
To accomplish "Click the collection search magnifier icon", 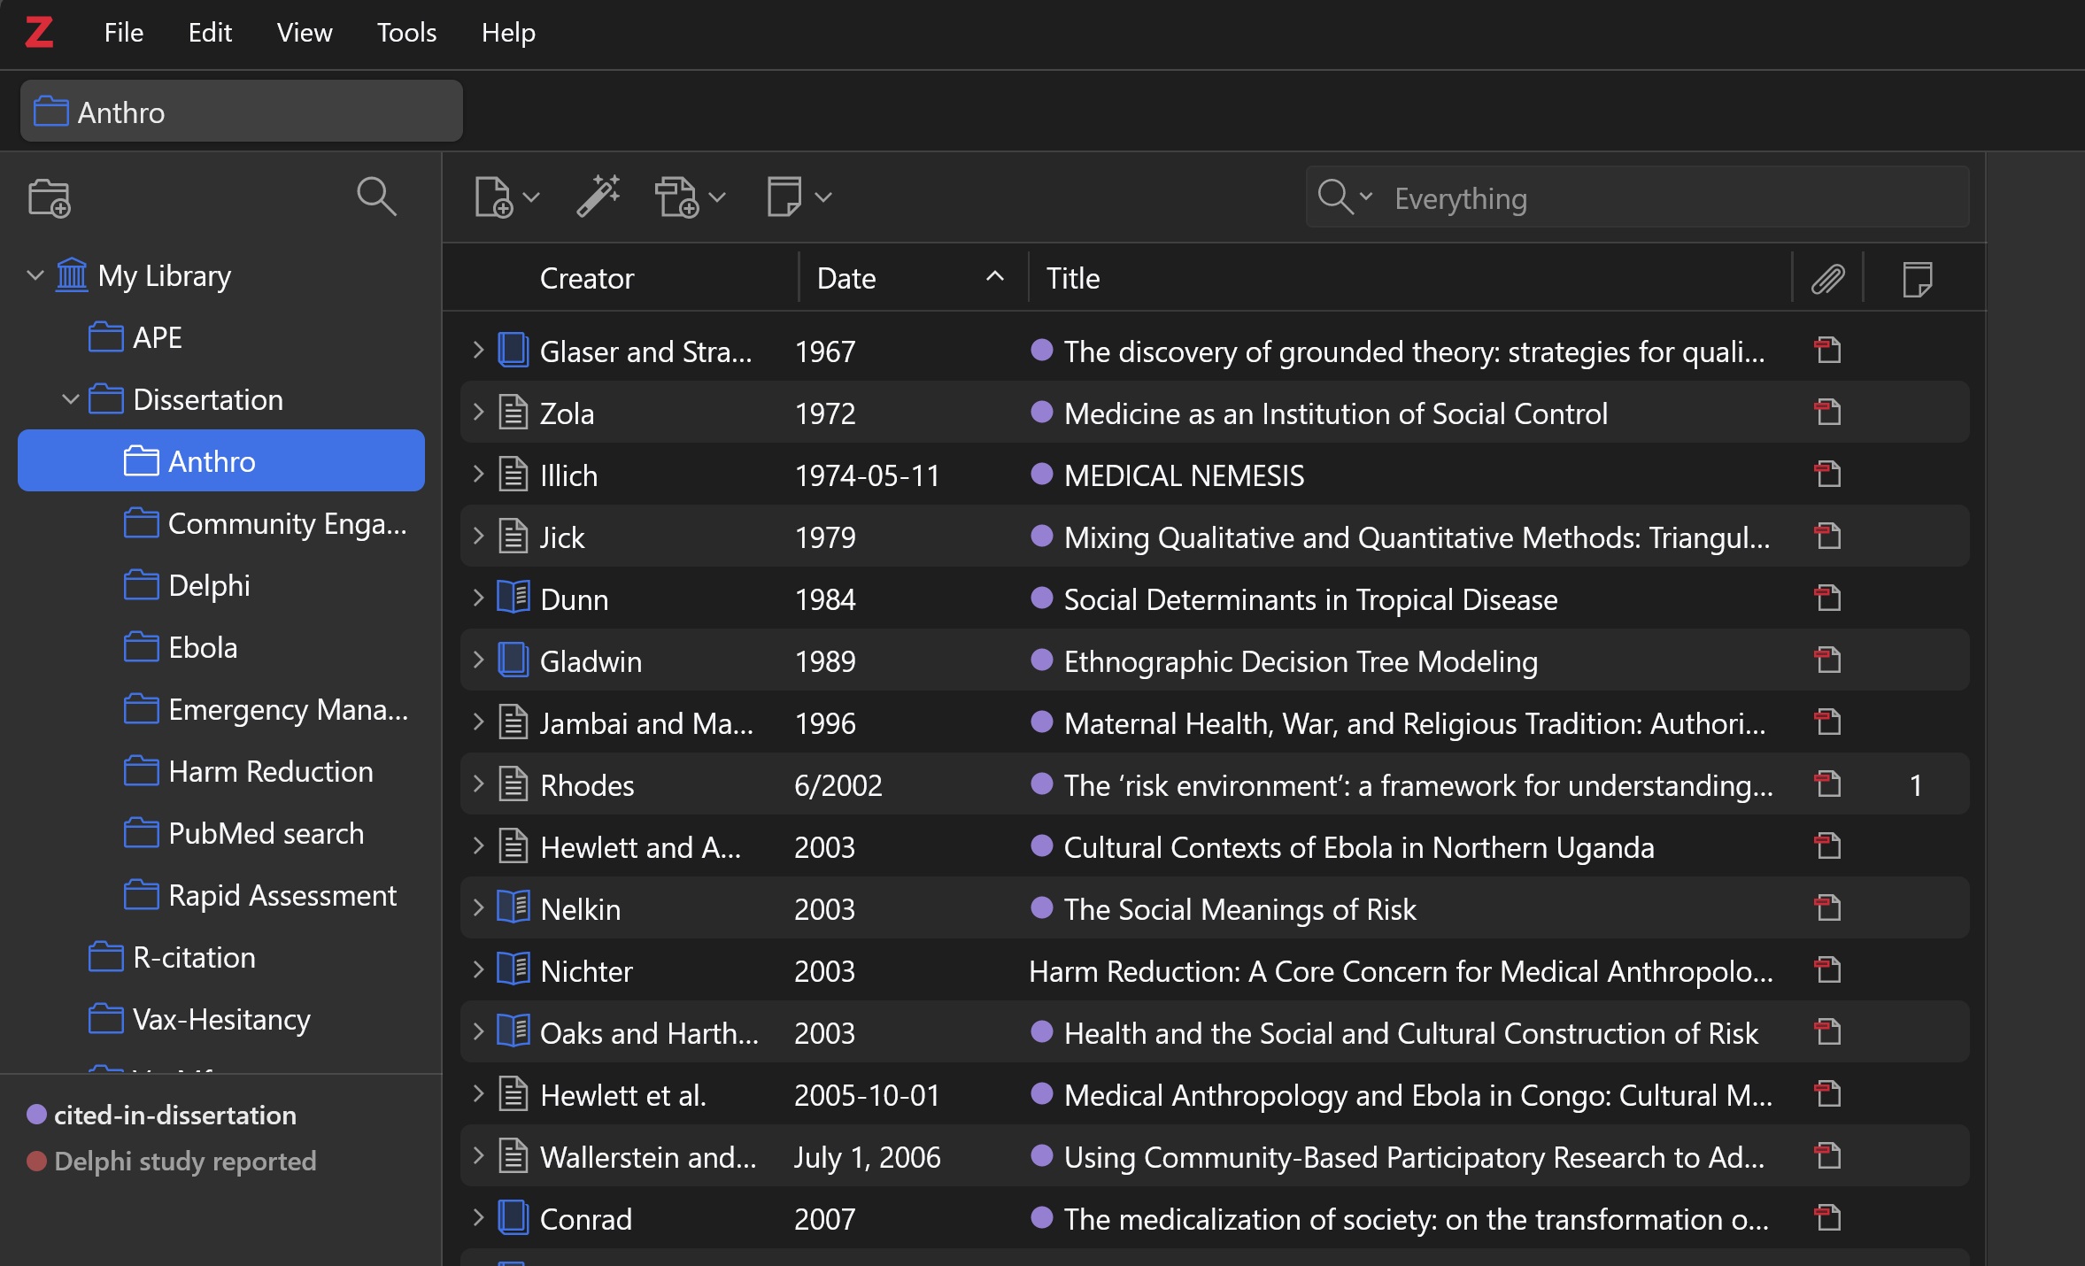I will pos(375,196).
